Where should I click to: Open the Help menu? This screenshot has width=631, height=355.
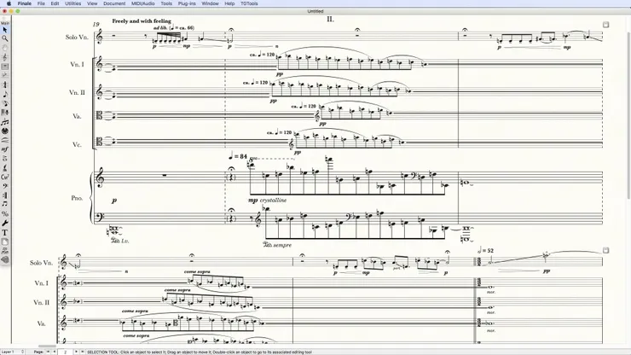tap(229, 3)
